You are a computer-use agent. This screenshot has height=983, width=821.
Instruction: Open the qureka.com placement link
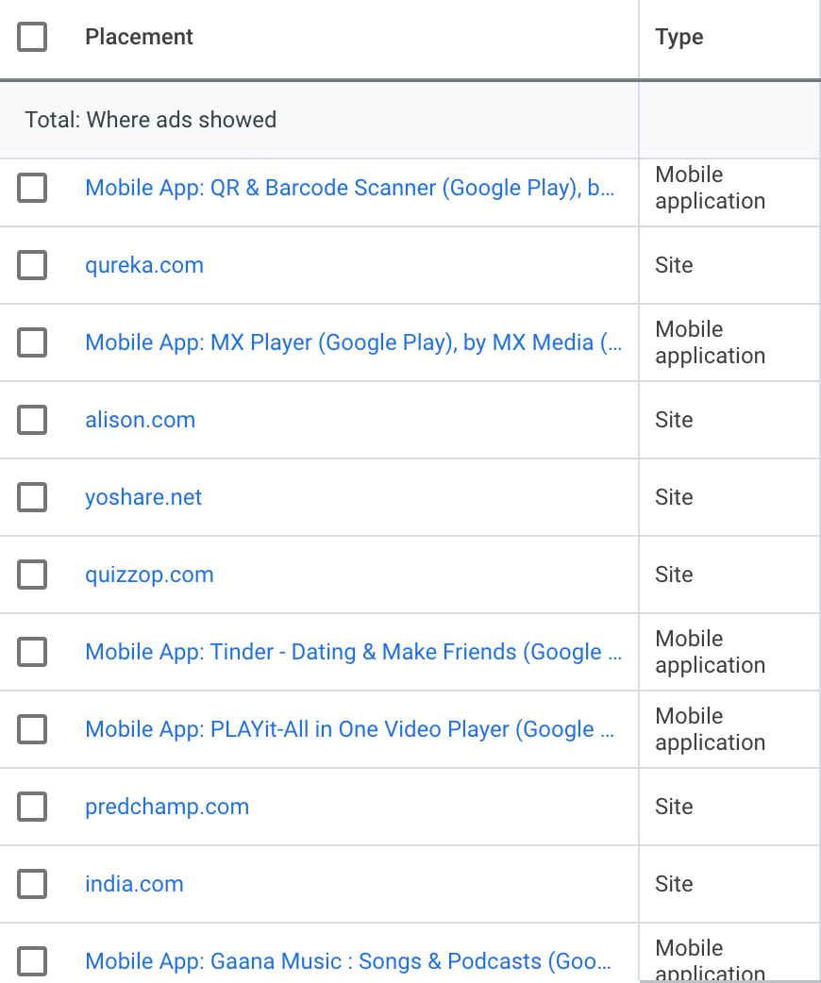[x=144, y=265]
